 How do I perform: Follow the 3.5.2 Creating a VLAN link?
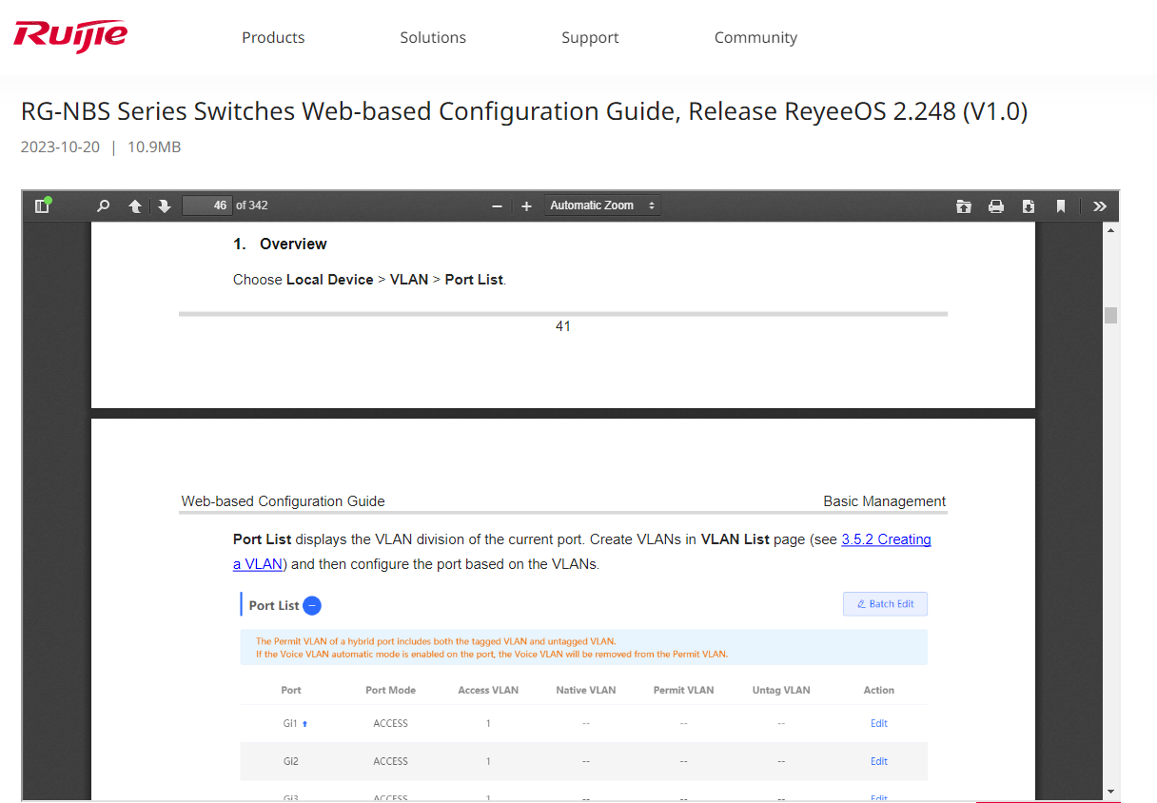coord(886,539)
